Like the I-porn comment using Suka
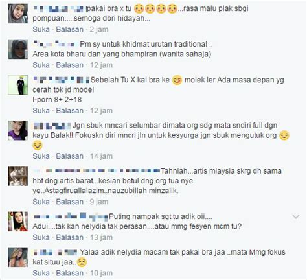Screen dimensions: 307x280 [x=41, y=111]
